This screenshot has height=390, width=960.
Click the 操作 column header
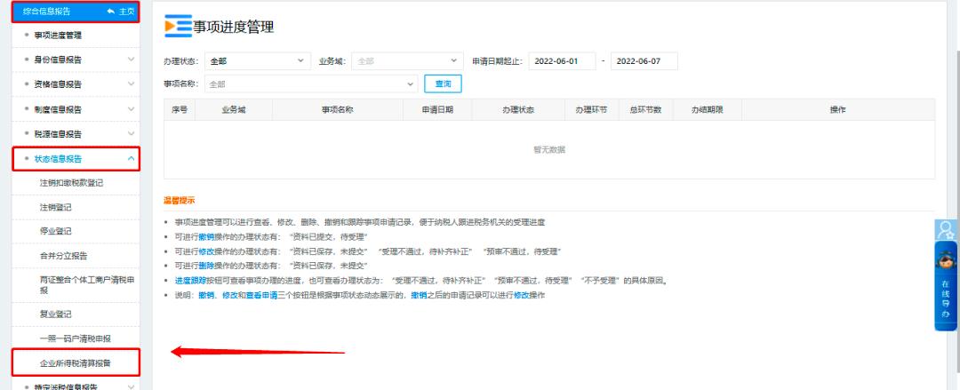pyautogui.click(x=837, y=109)
